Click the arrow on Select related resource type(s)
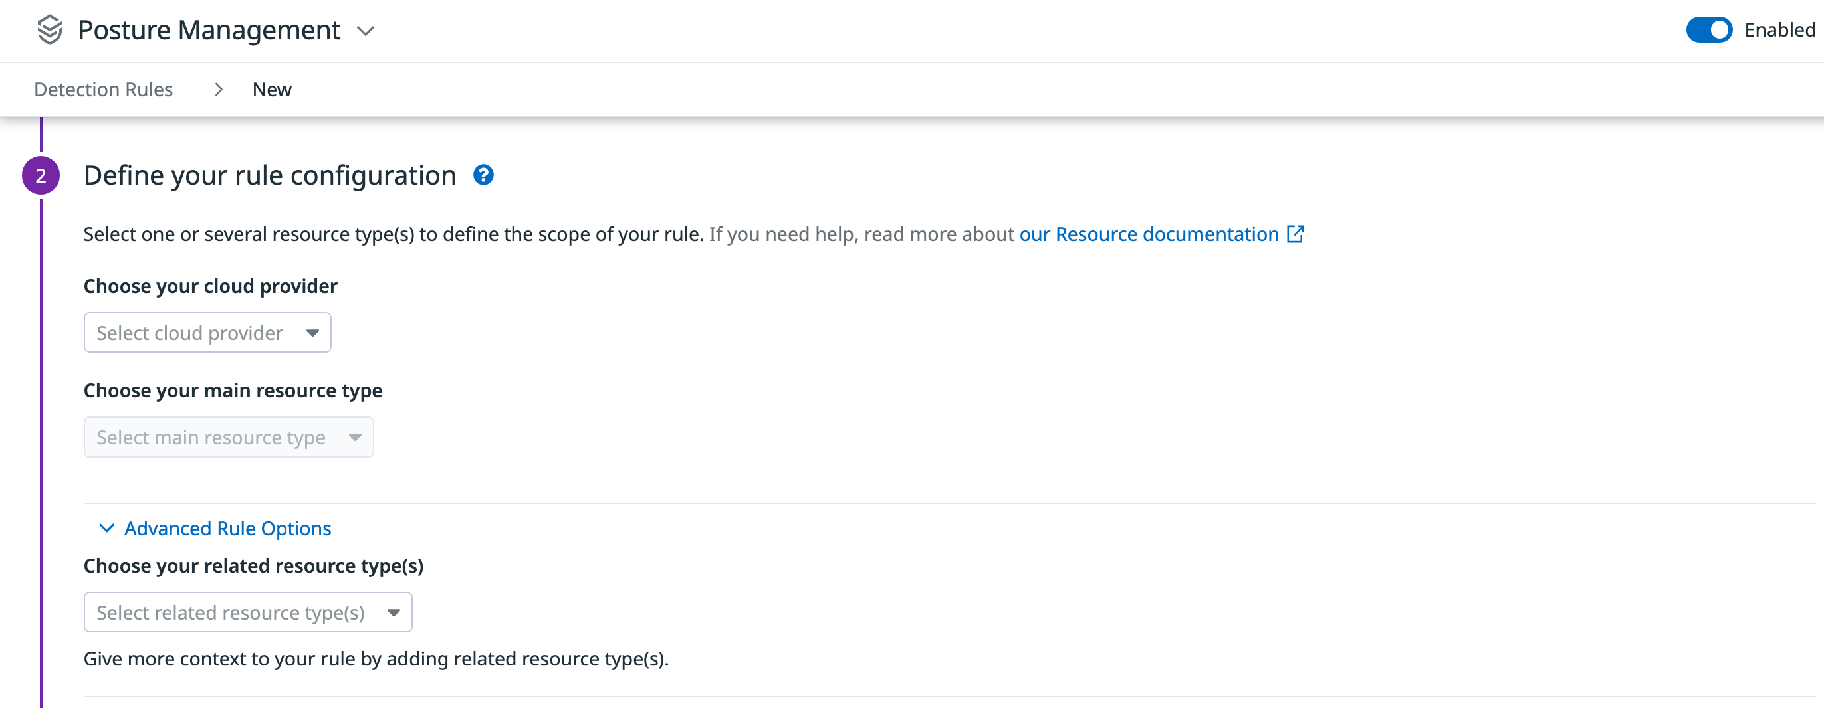The height and width of the screenshot is (708, 1824). (x=394, y=612)
